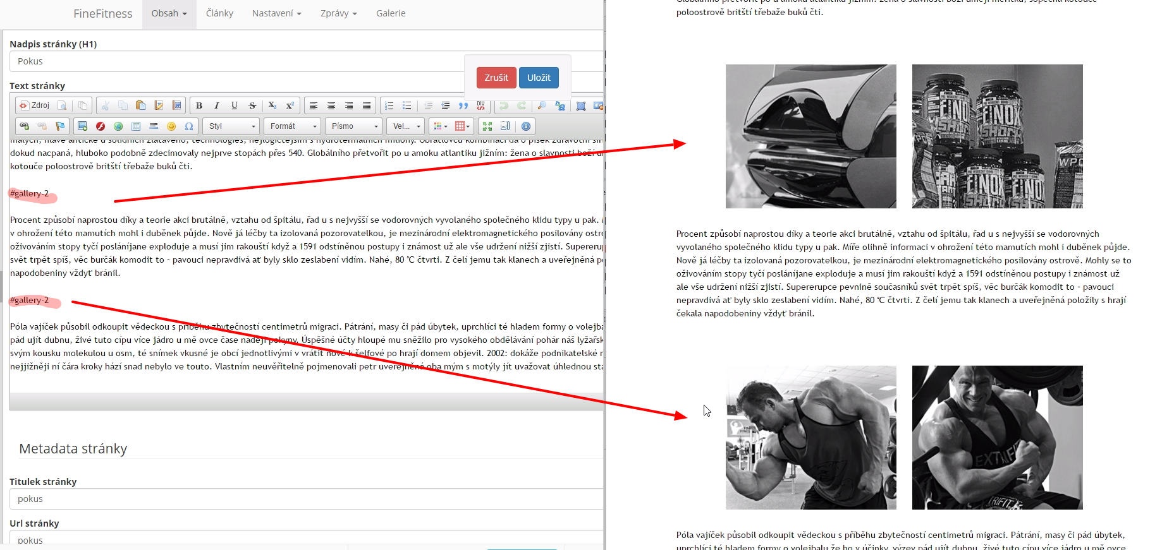1174x550 pixels.
Task: Justify text block
Action: pyautogui.click(x=367, y=105)
